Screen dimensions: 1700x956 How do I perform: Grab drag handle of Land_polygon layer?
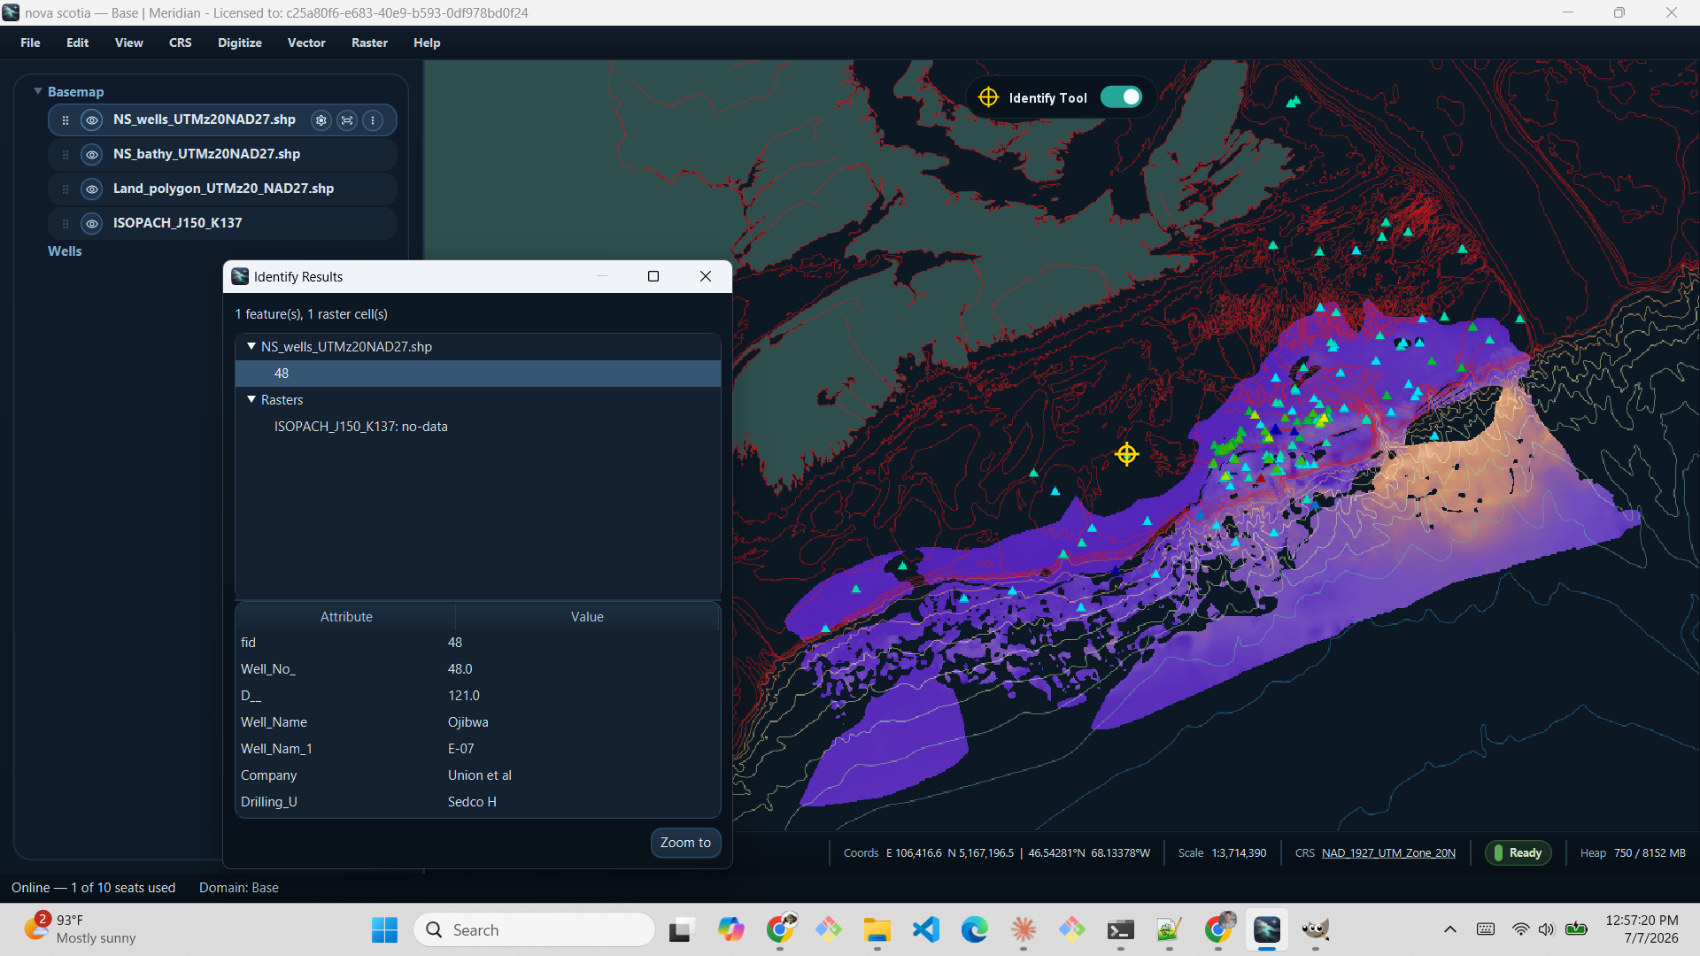[x=66, y=189]
